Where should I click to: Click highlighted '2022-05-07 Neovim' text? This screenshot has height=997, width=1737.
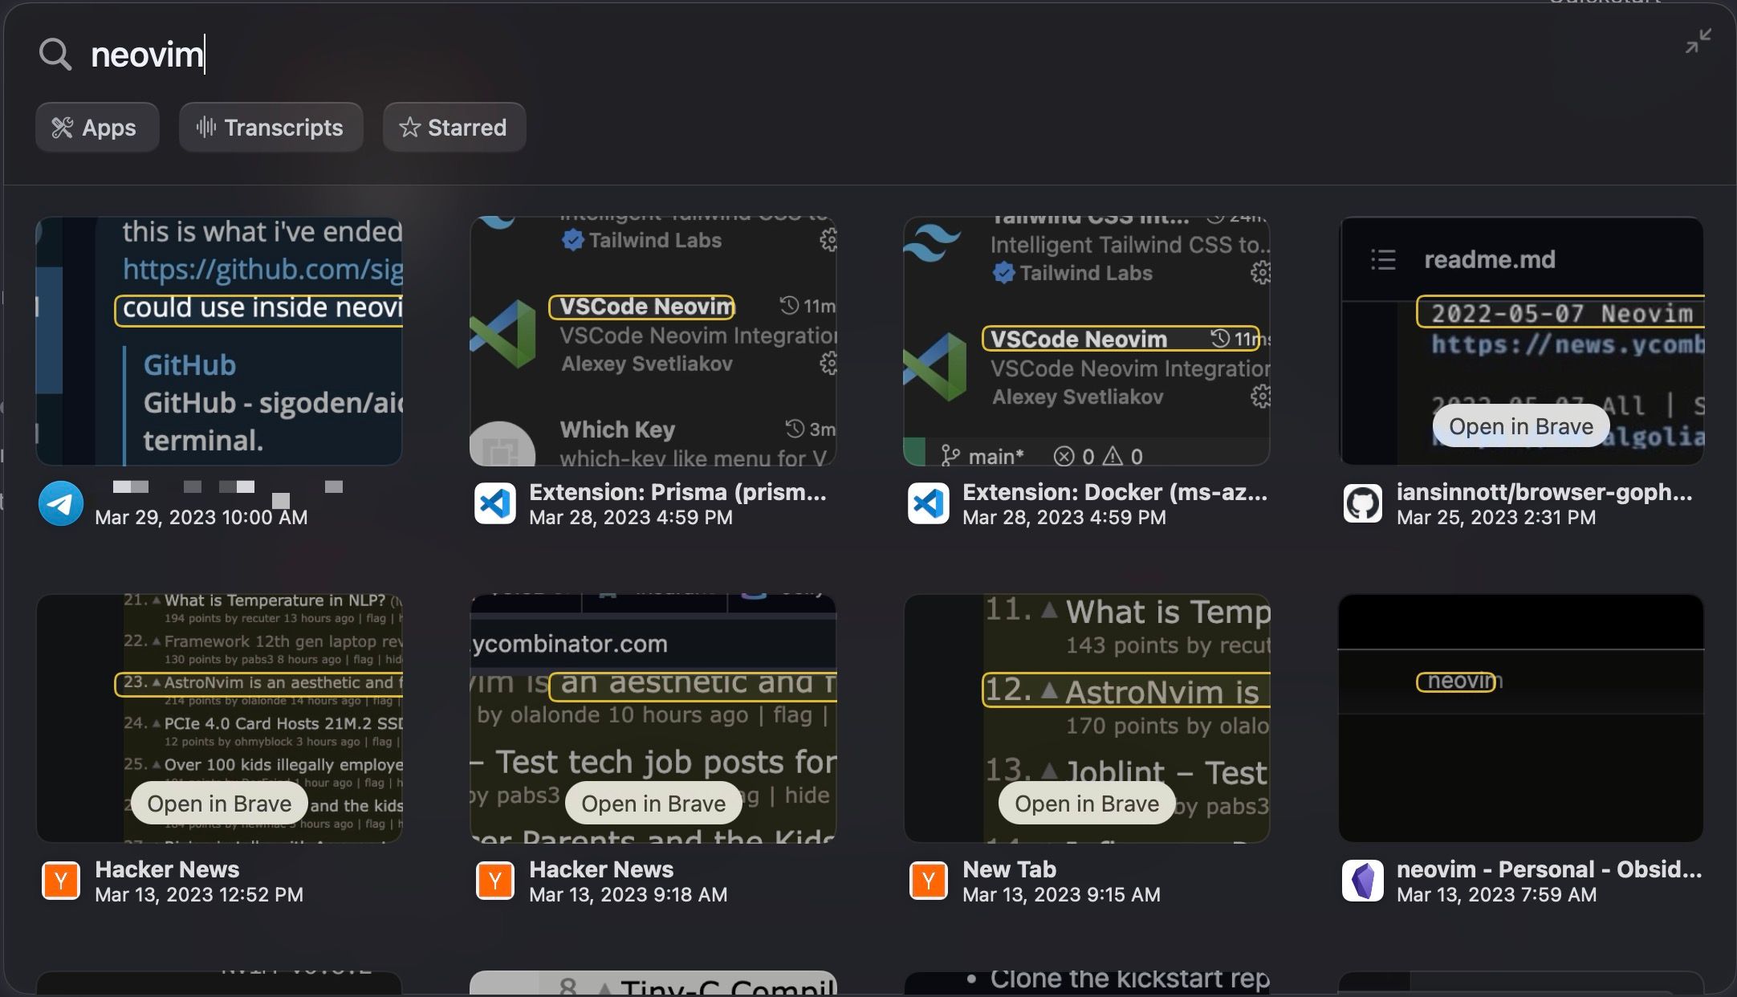[1560, 312]
